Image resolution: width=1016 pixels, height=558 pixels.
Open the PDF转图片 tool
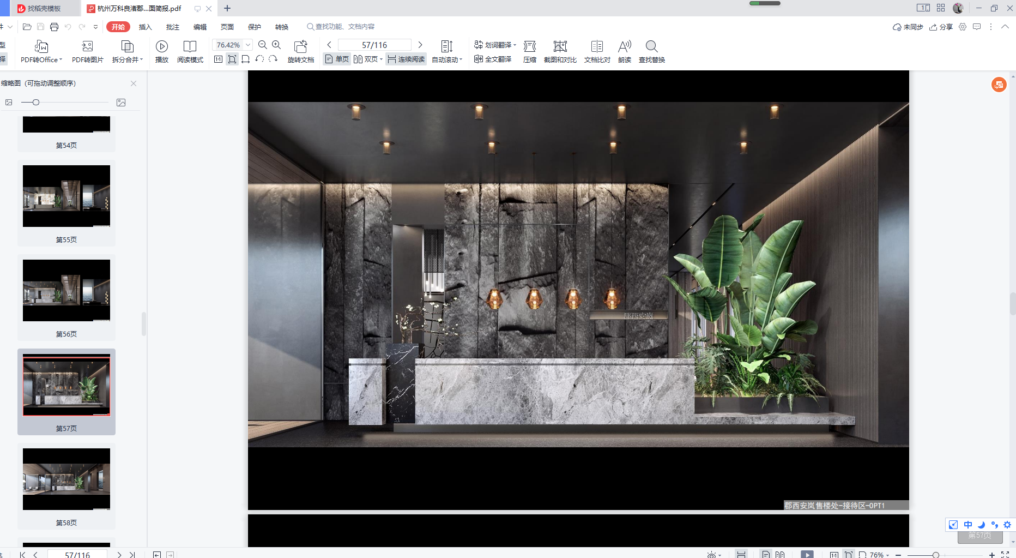click(x=87, y=52)
